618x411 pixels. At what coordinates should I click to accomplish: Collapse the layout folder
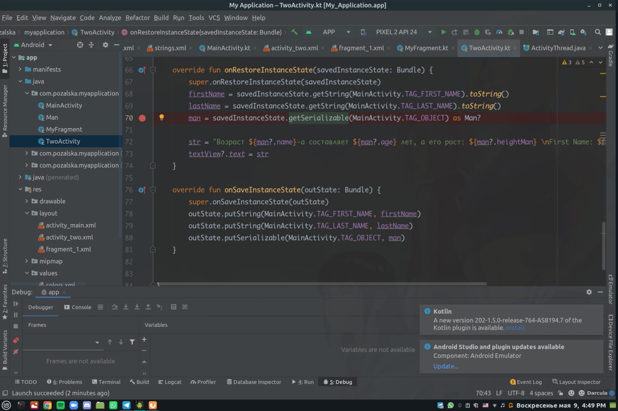point(28,213)
